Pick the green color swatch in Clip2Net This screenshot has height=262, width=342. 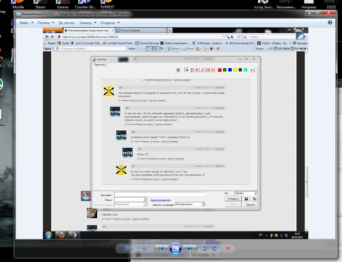225,70
